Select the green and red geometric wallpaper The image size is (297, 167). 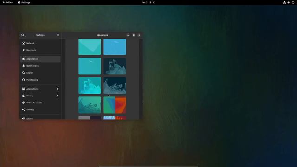pyautogui.click(x=115, y=105)
